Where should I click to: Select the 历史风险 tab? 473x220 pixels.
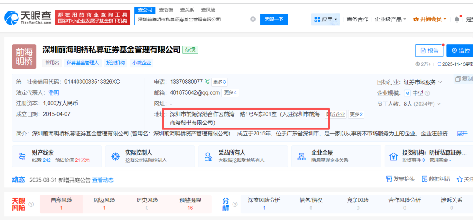click(147, 204)
